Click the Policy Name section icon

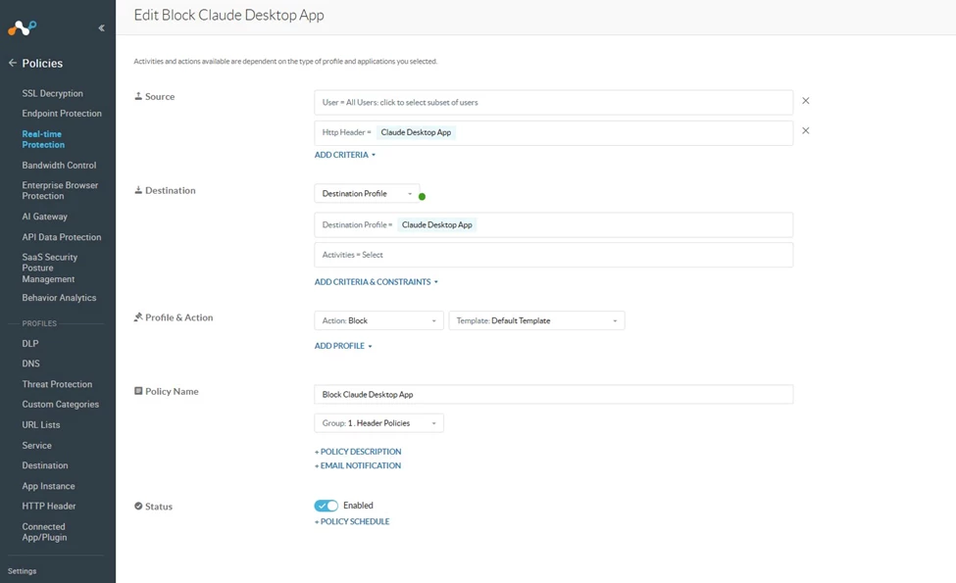point(138,391)
